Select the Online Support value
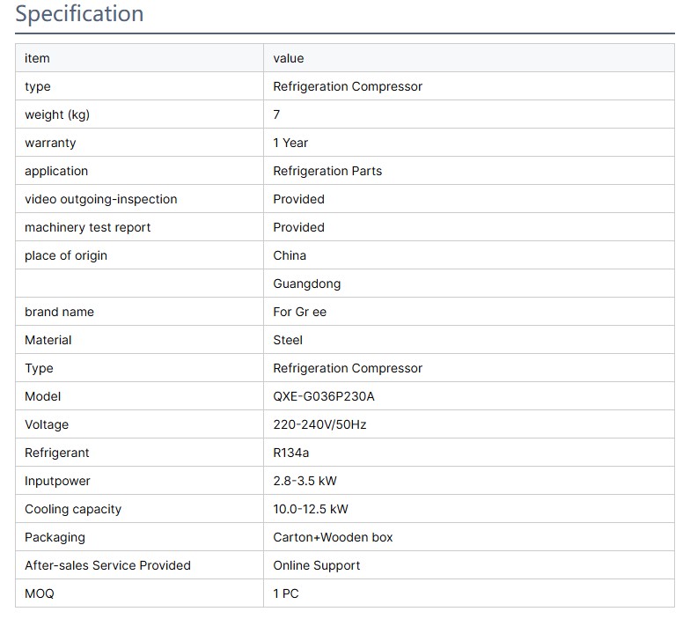 tap(316, 565)
